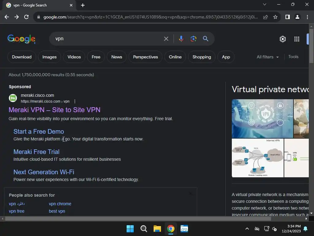The image size is (314, 236).
Task: Apply the App filter chip
Action: pyautogui.click(x=226, y=57)
